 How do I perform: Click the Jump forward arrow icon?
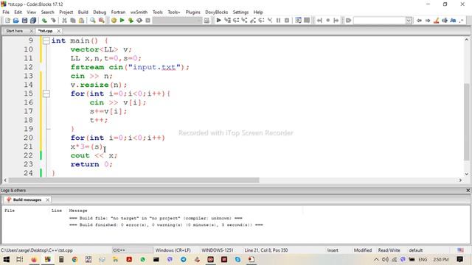point(336,21)
